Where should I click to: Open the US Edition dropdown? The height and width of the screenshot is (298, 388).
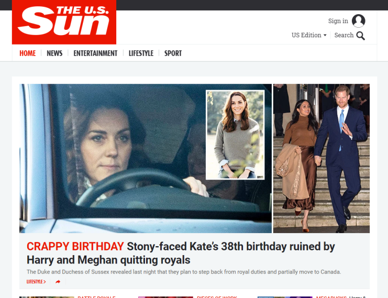point(309,35)
